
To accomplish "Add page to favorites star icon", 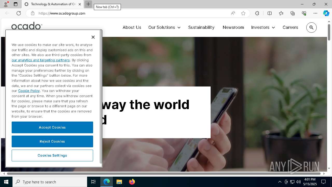I will click(x=243, y=13).
